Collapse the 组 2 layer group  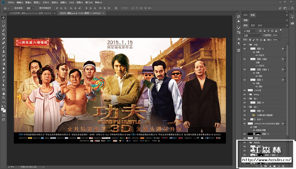point(248,107)
